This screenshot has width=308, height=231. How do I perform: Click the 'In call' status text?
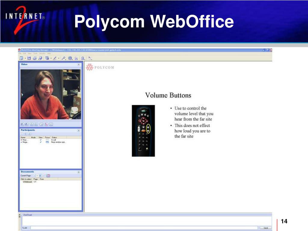[x=54, y=140]
